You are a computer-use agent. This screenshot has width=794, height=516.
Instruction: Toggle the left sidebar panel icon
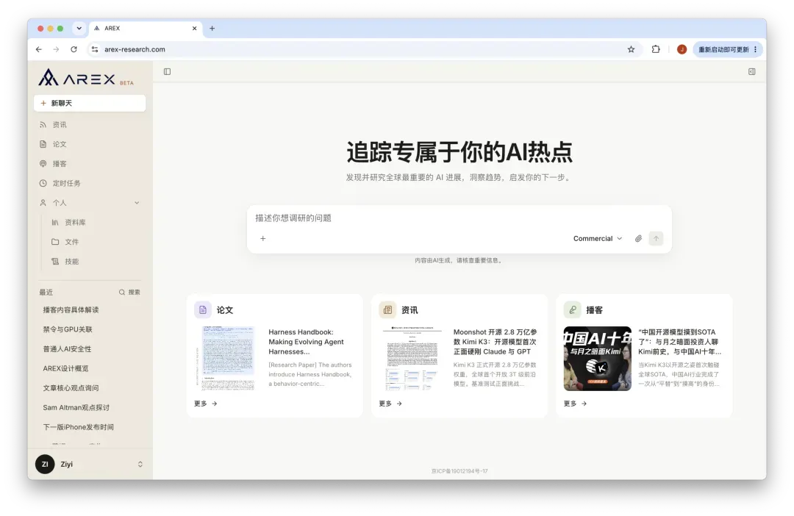(167, 72)
